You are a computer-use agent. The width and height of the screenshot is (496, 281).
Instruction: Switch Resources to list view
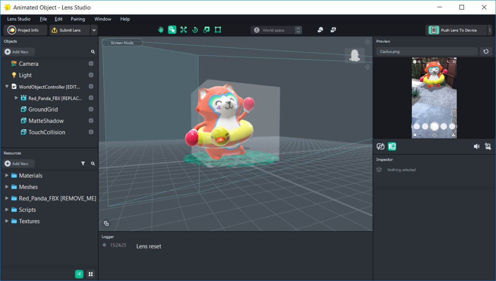79,274
